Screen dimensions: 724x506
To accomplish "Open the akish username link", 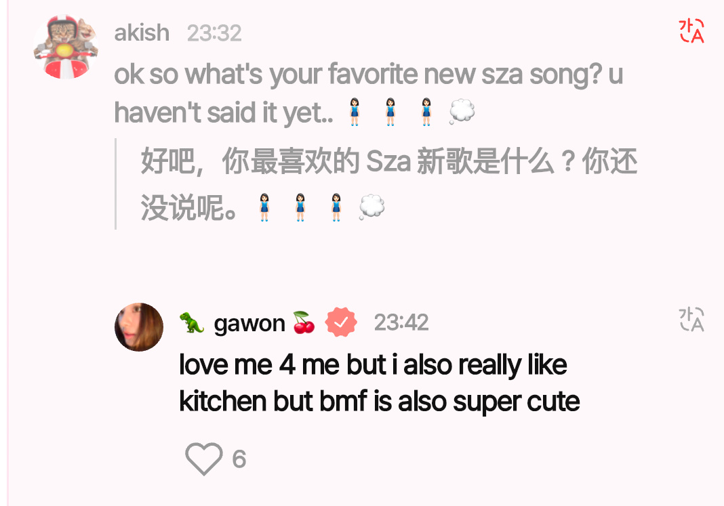I will tap(142, 33).
